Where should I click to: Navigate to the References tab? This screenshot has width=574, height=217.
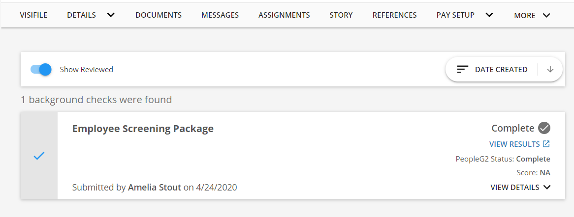[x=394, y=15]
